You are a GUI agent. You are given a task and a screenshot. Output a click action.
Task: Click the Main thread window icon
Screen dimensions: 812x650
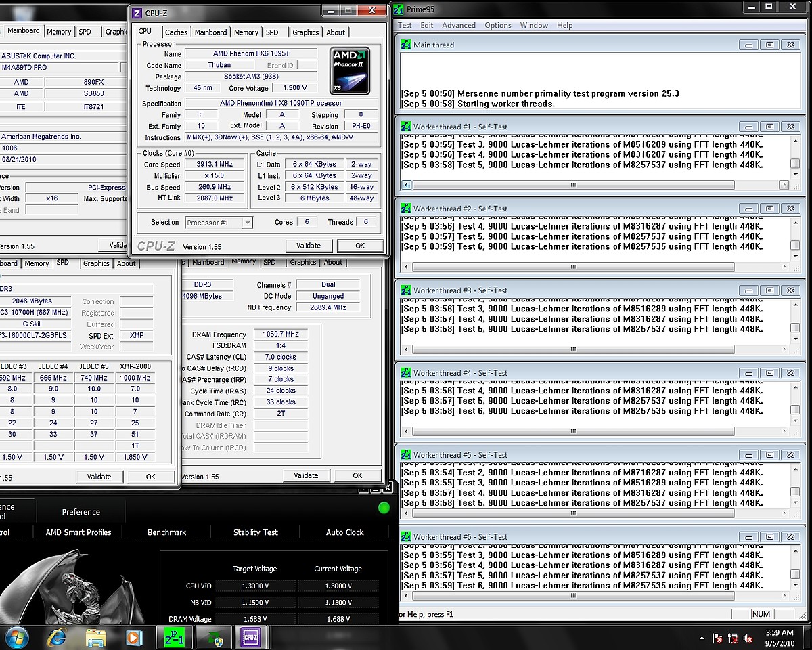(x=405, y=45)
